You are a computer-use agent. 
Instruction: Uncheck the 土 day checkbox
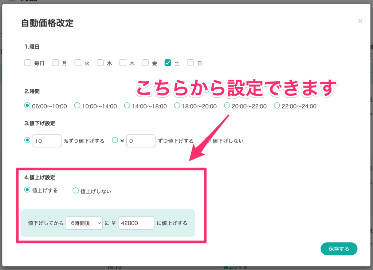coord(168,63)
